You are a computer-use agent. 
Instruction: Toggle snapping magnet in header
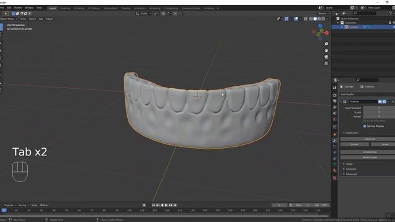coord(163,14)
